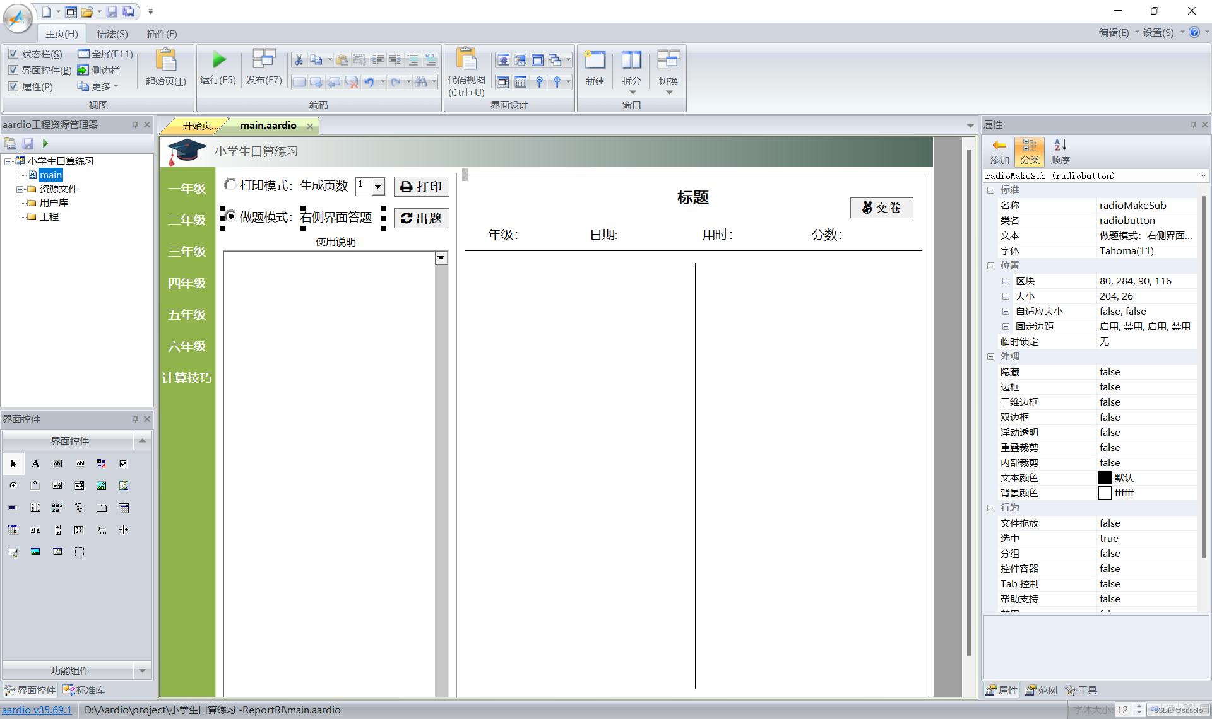Viewport: 1212px width, 719px height.
Task: Click the green Run (F5) icon
Action: [x=218, y=61]
